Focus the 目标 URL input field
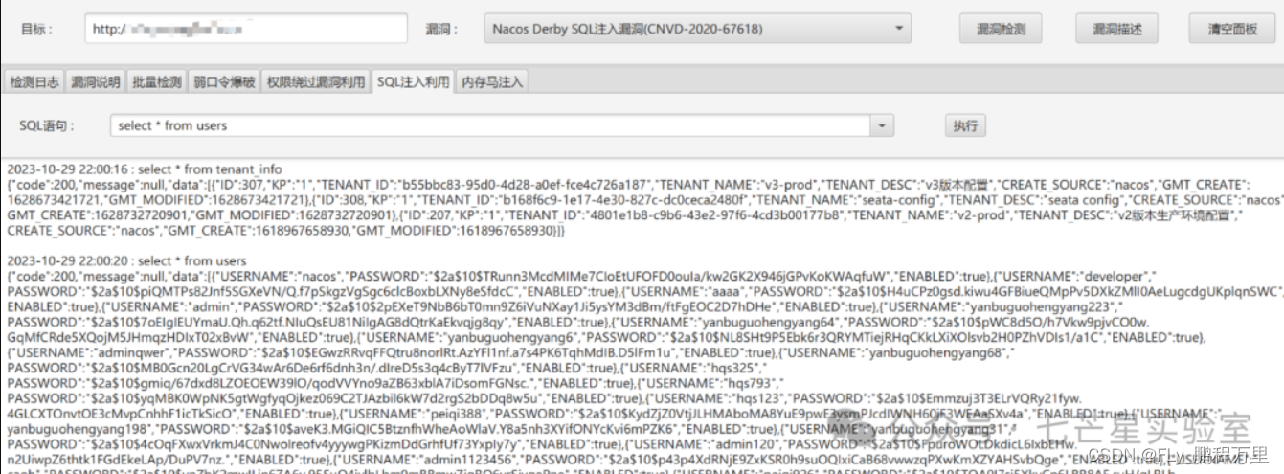The height and width of the screenshot is (474, 1284). coord(246,29)
